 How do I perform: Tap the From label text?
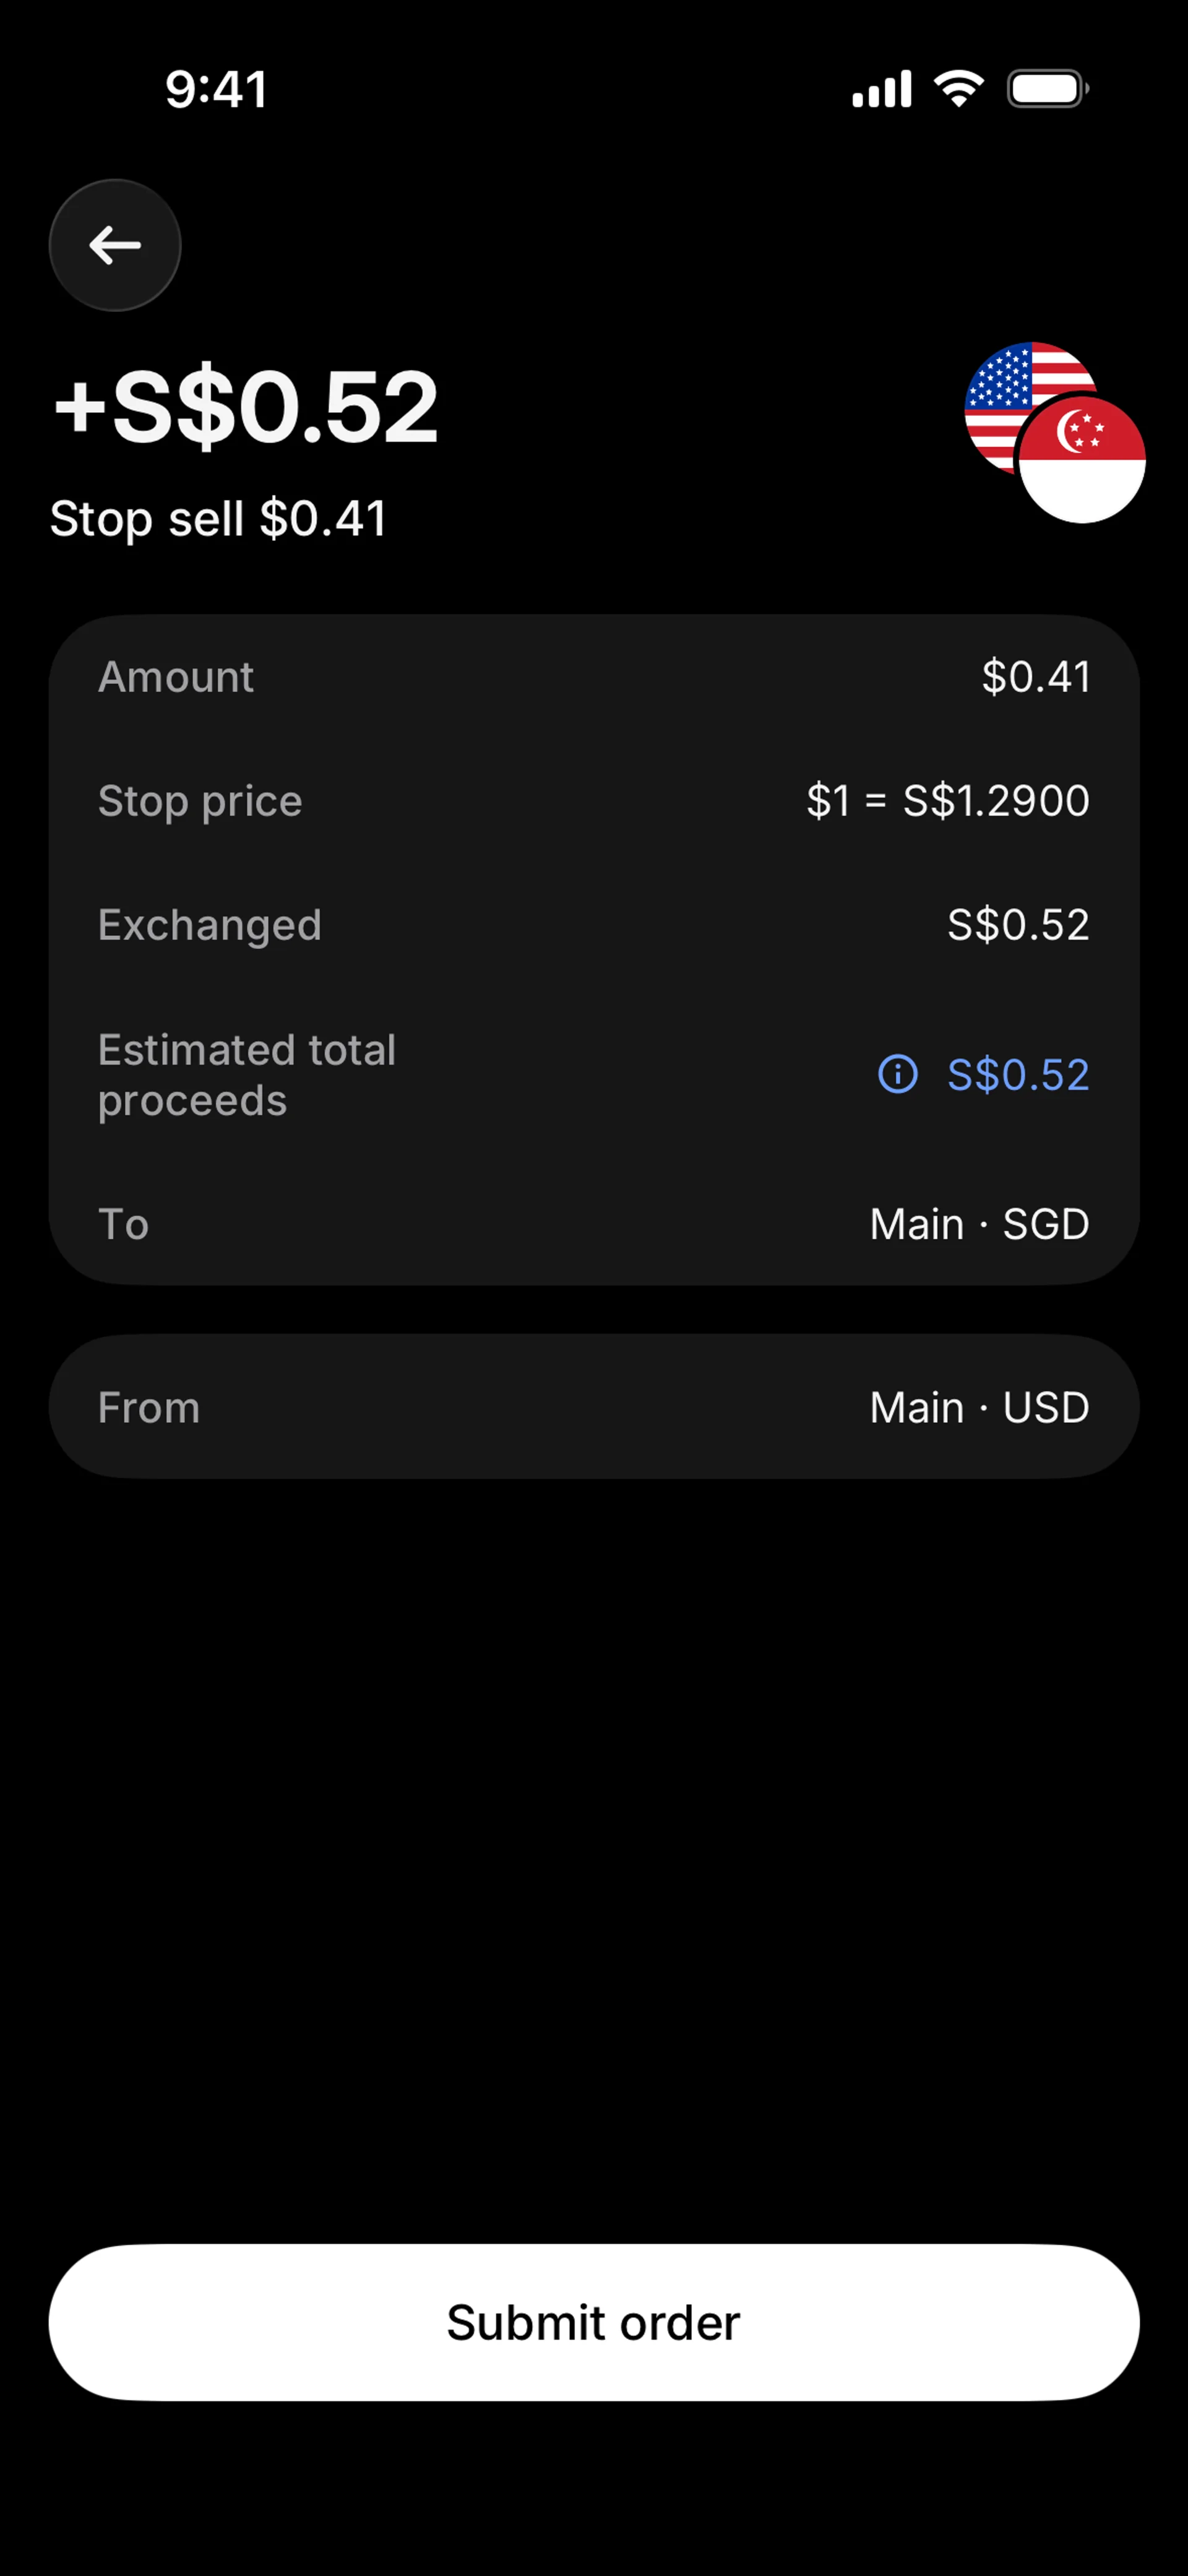click(149, 1407)
